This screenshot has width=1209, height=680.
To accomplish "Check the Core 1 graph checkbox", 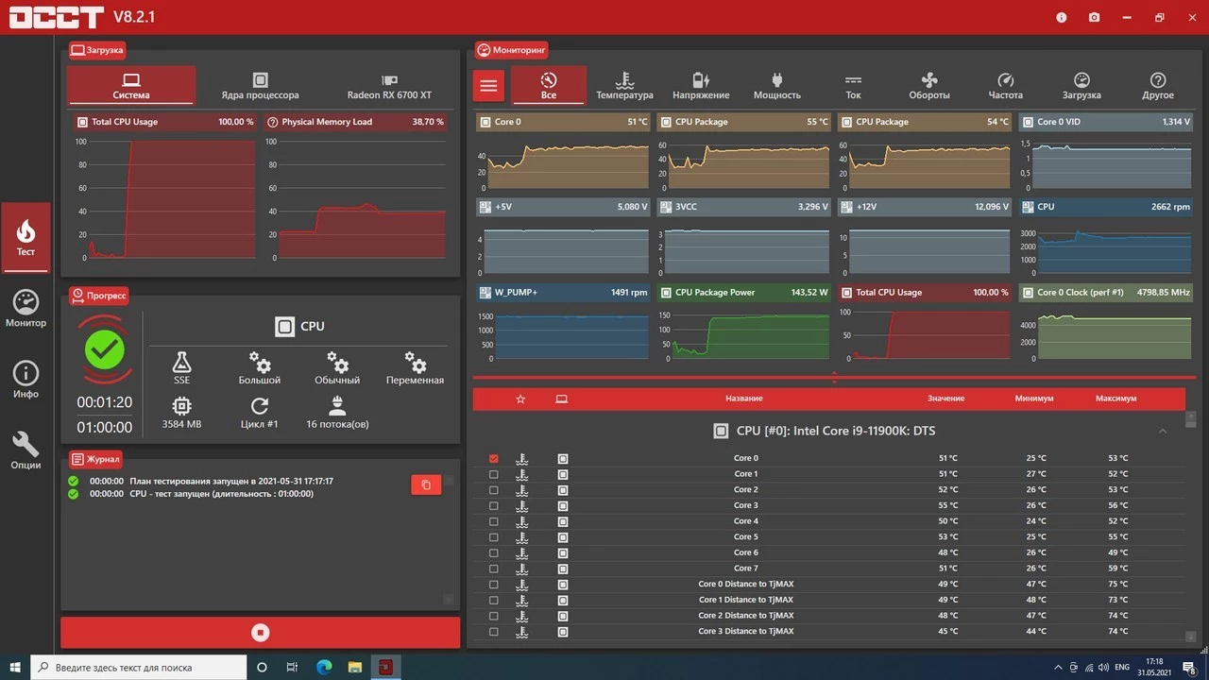I will click(x=493, y=474).
